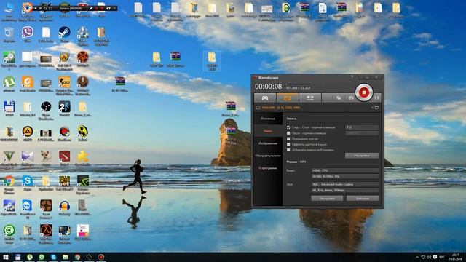Select Bandicam screen recording mode (orange) icon
Viewport: 466px width, 262px height.
click(288, 98)
